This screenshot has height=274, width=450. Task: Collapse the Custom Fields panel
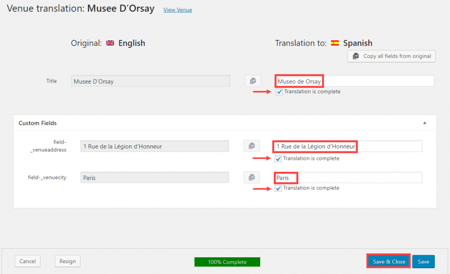point(425,123)
